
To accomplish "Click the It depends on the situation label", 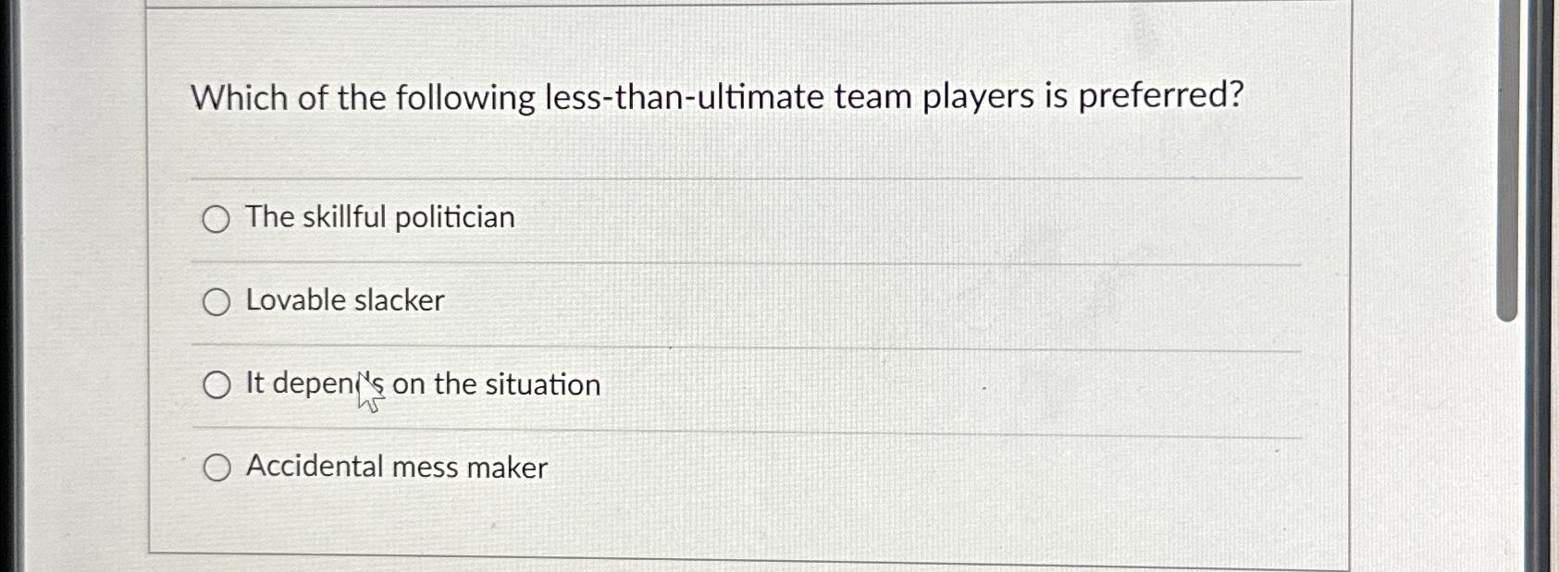I will [421, 384].
